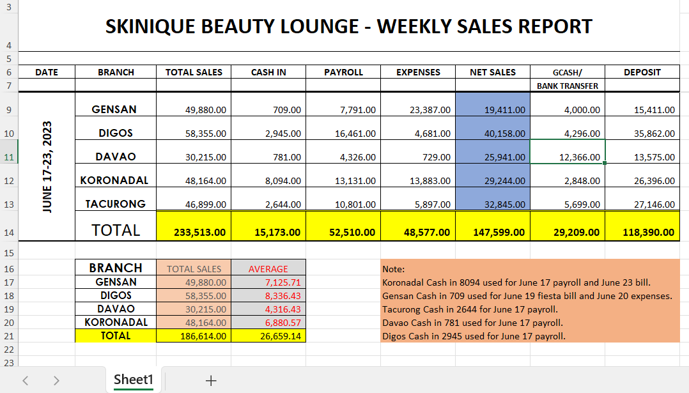Click Digos payroll value 16,461.00
689x393 pixels.
tap(343, 128)
